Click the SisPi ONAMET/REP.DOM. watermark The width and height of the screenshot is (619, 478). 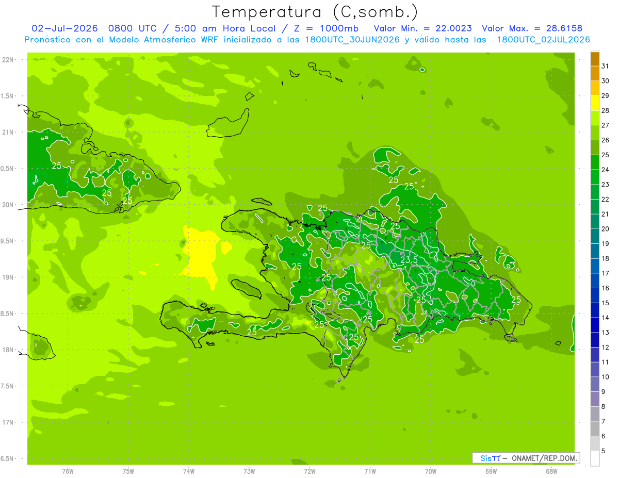[x=526, y=458]
